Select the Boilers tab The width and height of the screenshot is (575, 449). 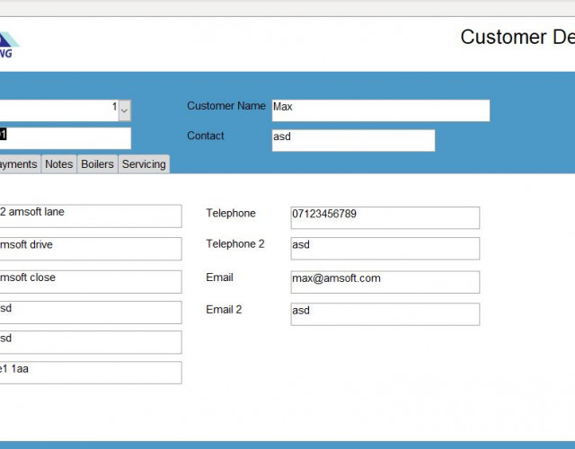pyautogui.click(x=97, y=164)
